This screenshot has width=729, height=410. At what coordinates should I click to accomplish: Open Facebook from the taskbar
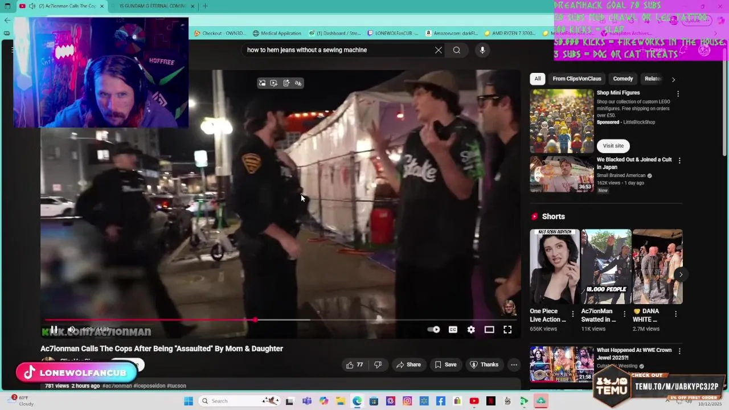coord(441,401)
